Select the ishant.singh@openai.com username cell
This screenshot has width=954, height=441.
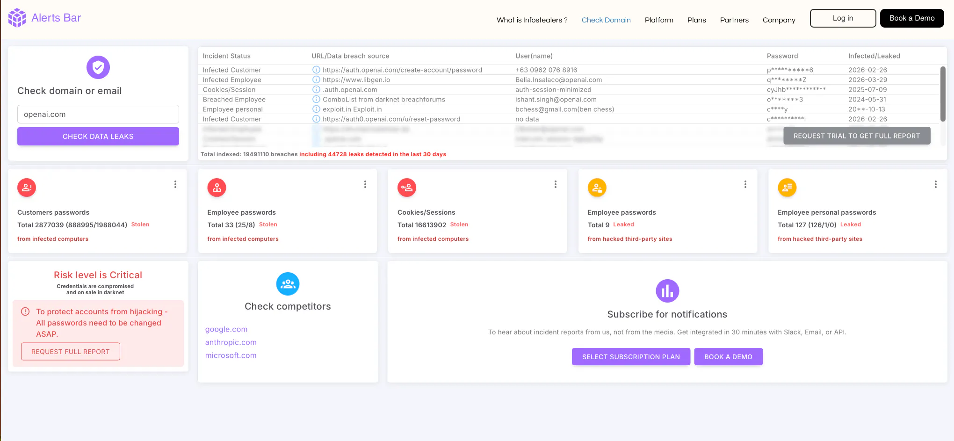point(556,99)
